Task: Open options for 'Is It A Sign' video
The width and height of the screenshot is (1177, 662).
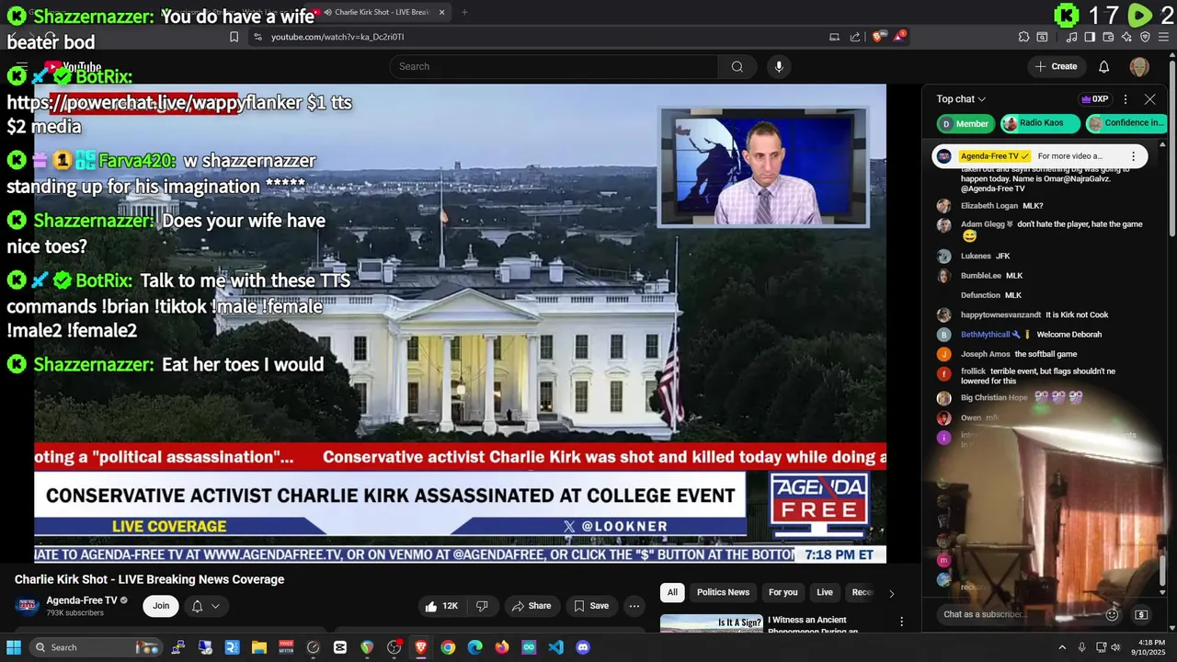Action: pyautogui.click(x=901, y=622)
